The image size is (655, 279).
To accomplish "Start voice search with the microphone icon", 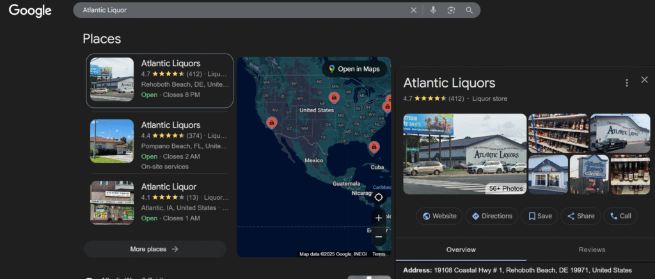I will pyautogui.click(x=433, y=10).
